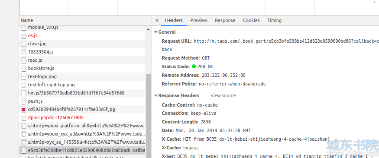The width and height of the screenshot is (379, 158).
Task: Open the Response tab
Action: pyautogui.click(x=225, y=20)
